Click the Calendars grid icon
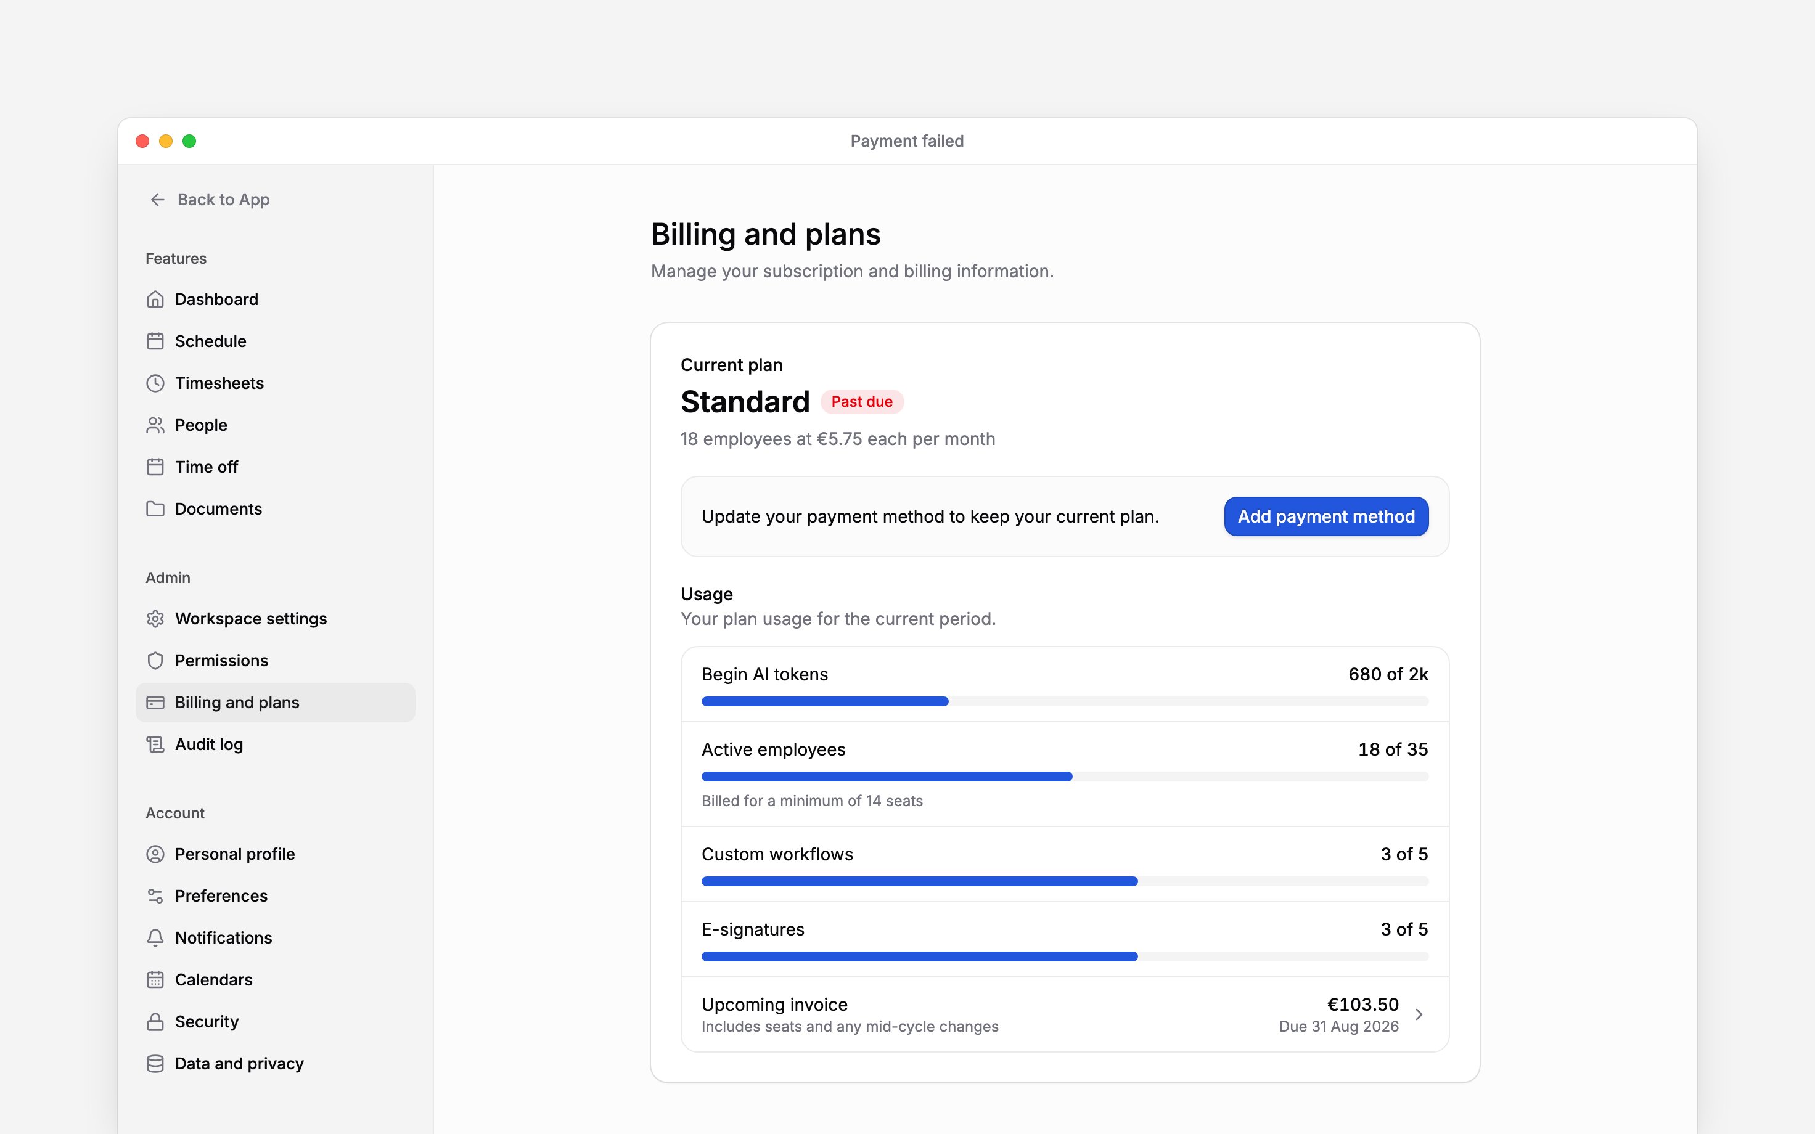The width and height of the screenshot is (1815, 1134). point(155,981)
